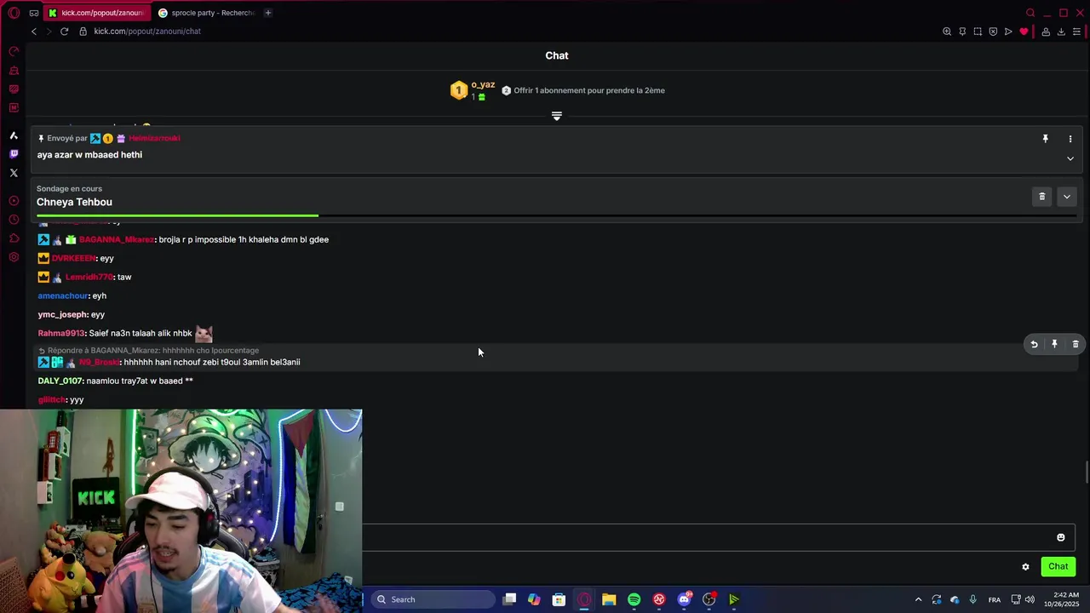
Task: Expand the 'Chneya Tehbou' poll details
Action: pyautogui.click(x=1066, y=197)
